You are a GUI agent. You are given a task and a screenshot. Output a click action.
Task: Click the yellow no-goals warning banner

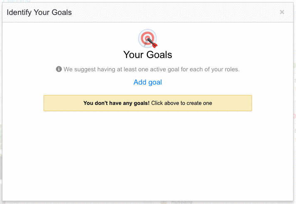[232, 103]
